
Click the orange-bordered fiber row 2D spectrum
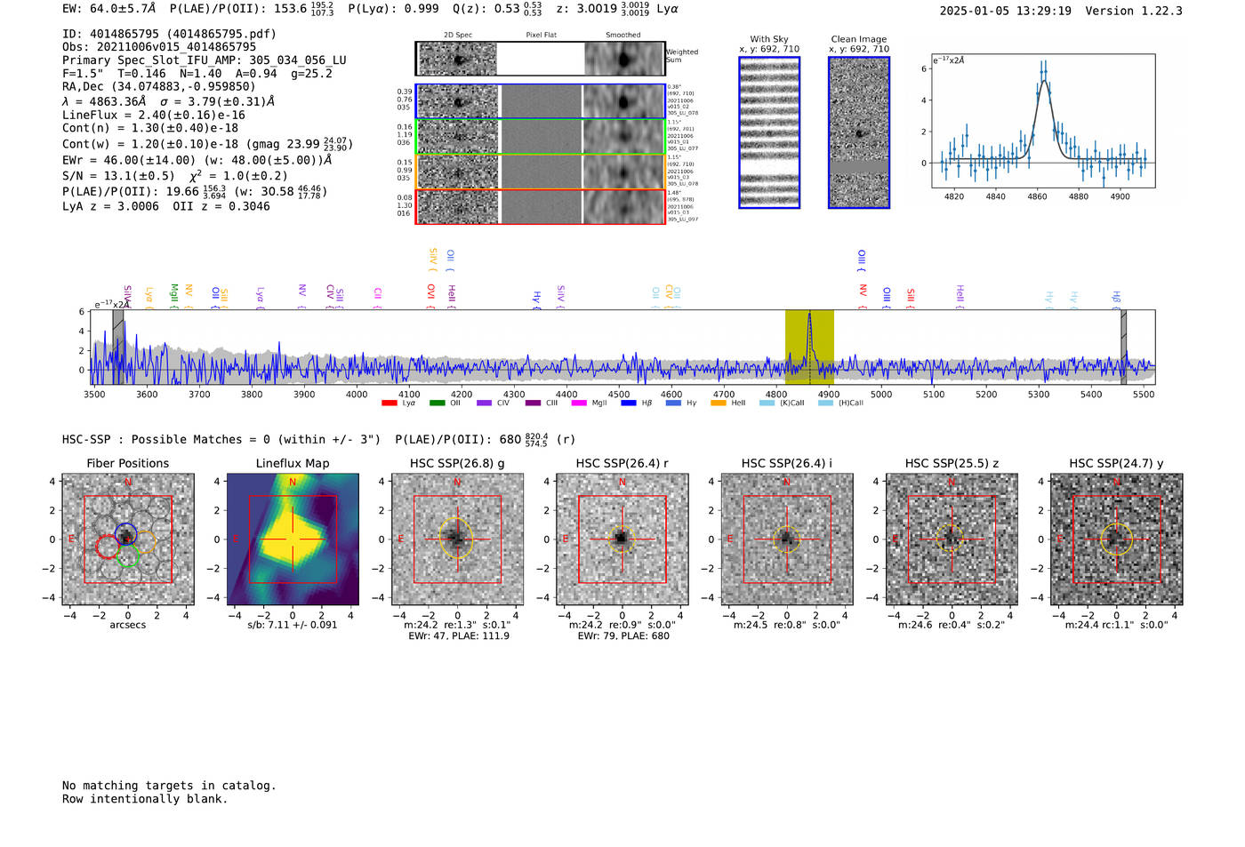(458, 172)
